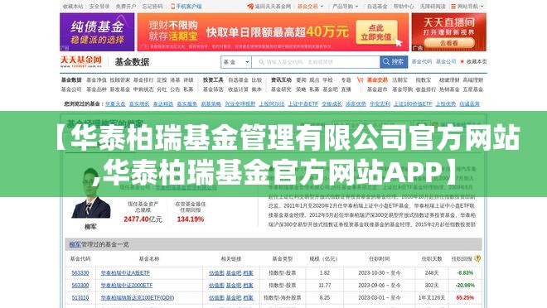Open the 观点 navigation item

(314, 80)
